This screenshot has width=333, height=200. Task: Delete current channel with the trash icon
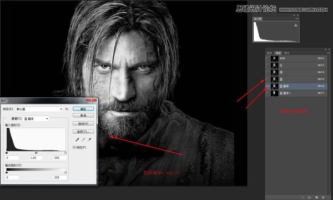[x=323, y=197]
